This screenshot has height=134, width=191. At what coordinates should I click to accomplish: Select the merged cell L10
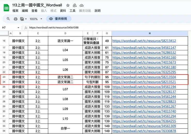point(65,119)
